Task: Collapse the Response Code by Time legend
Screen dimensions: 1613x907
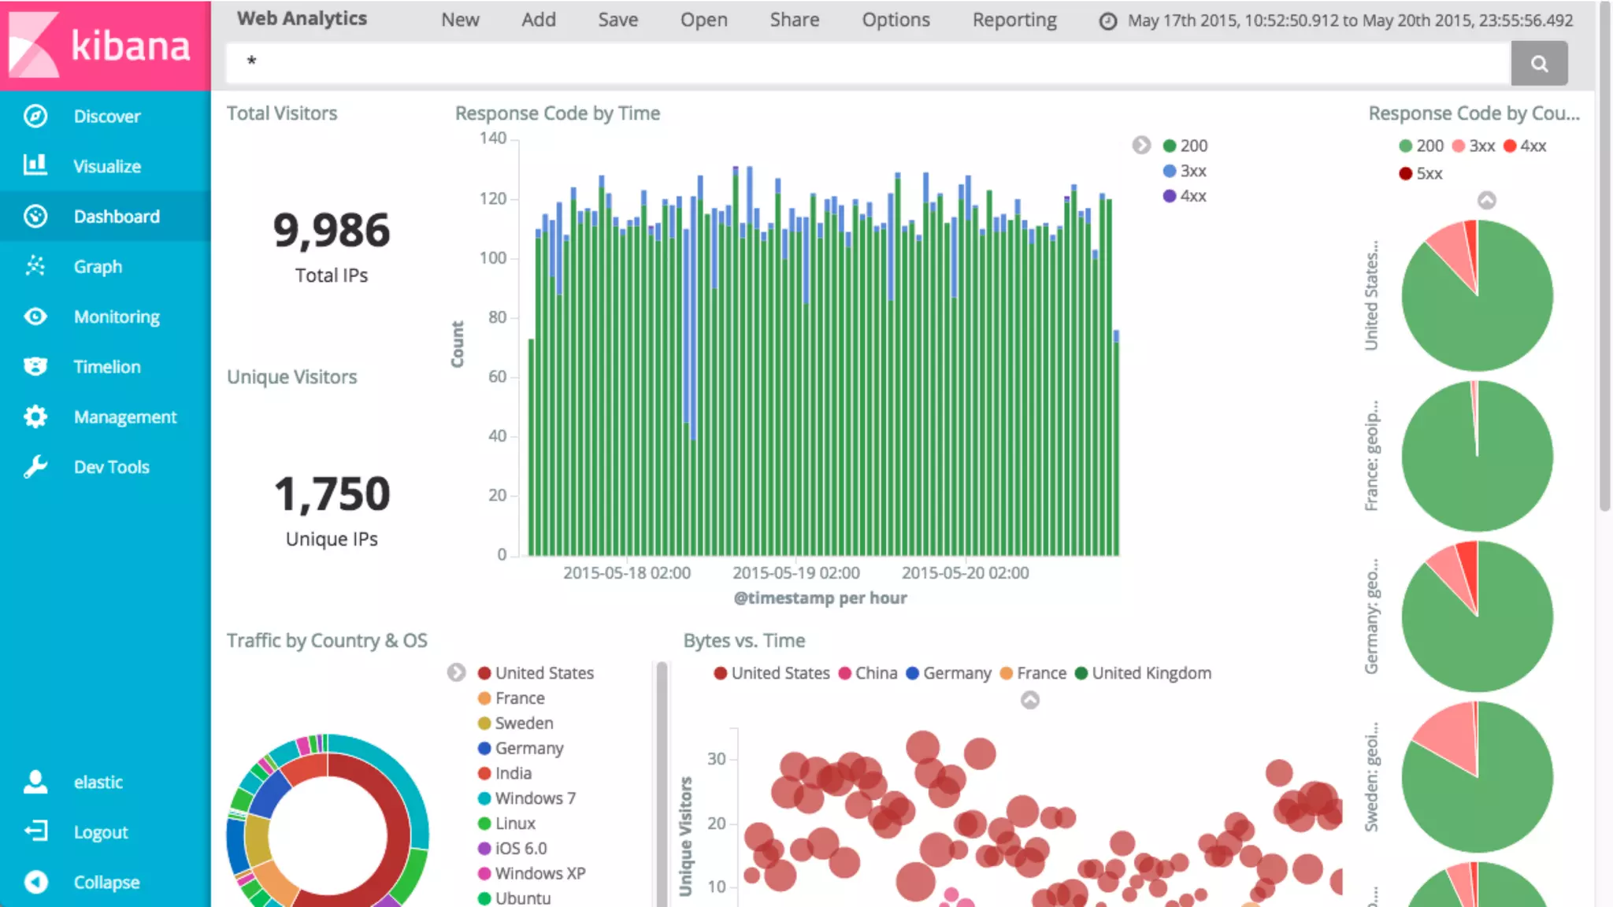Action: click(1141, 145)
